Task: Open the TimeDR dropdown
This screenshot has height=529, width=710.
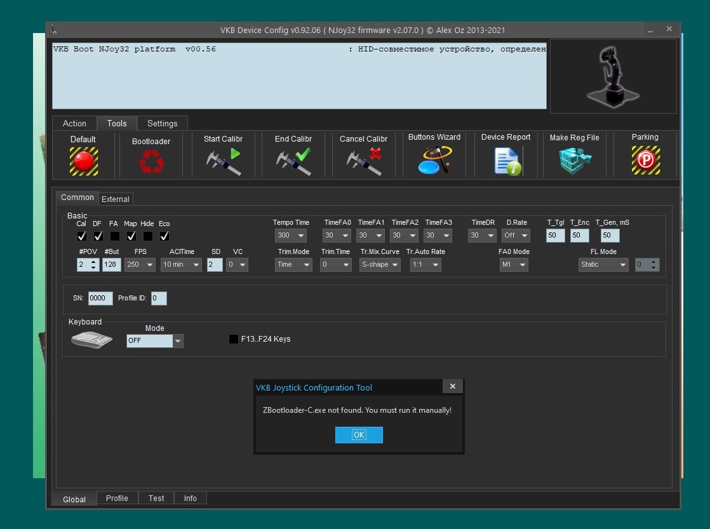Action: (x=482, y=236)
